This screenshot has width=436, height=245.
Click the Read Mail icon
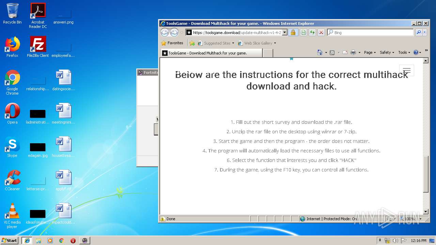coord(345,52)
